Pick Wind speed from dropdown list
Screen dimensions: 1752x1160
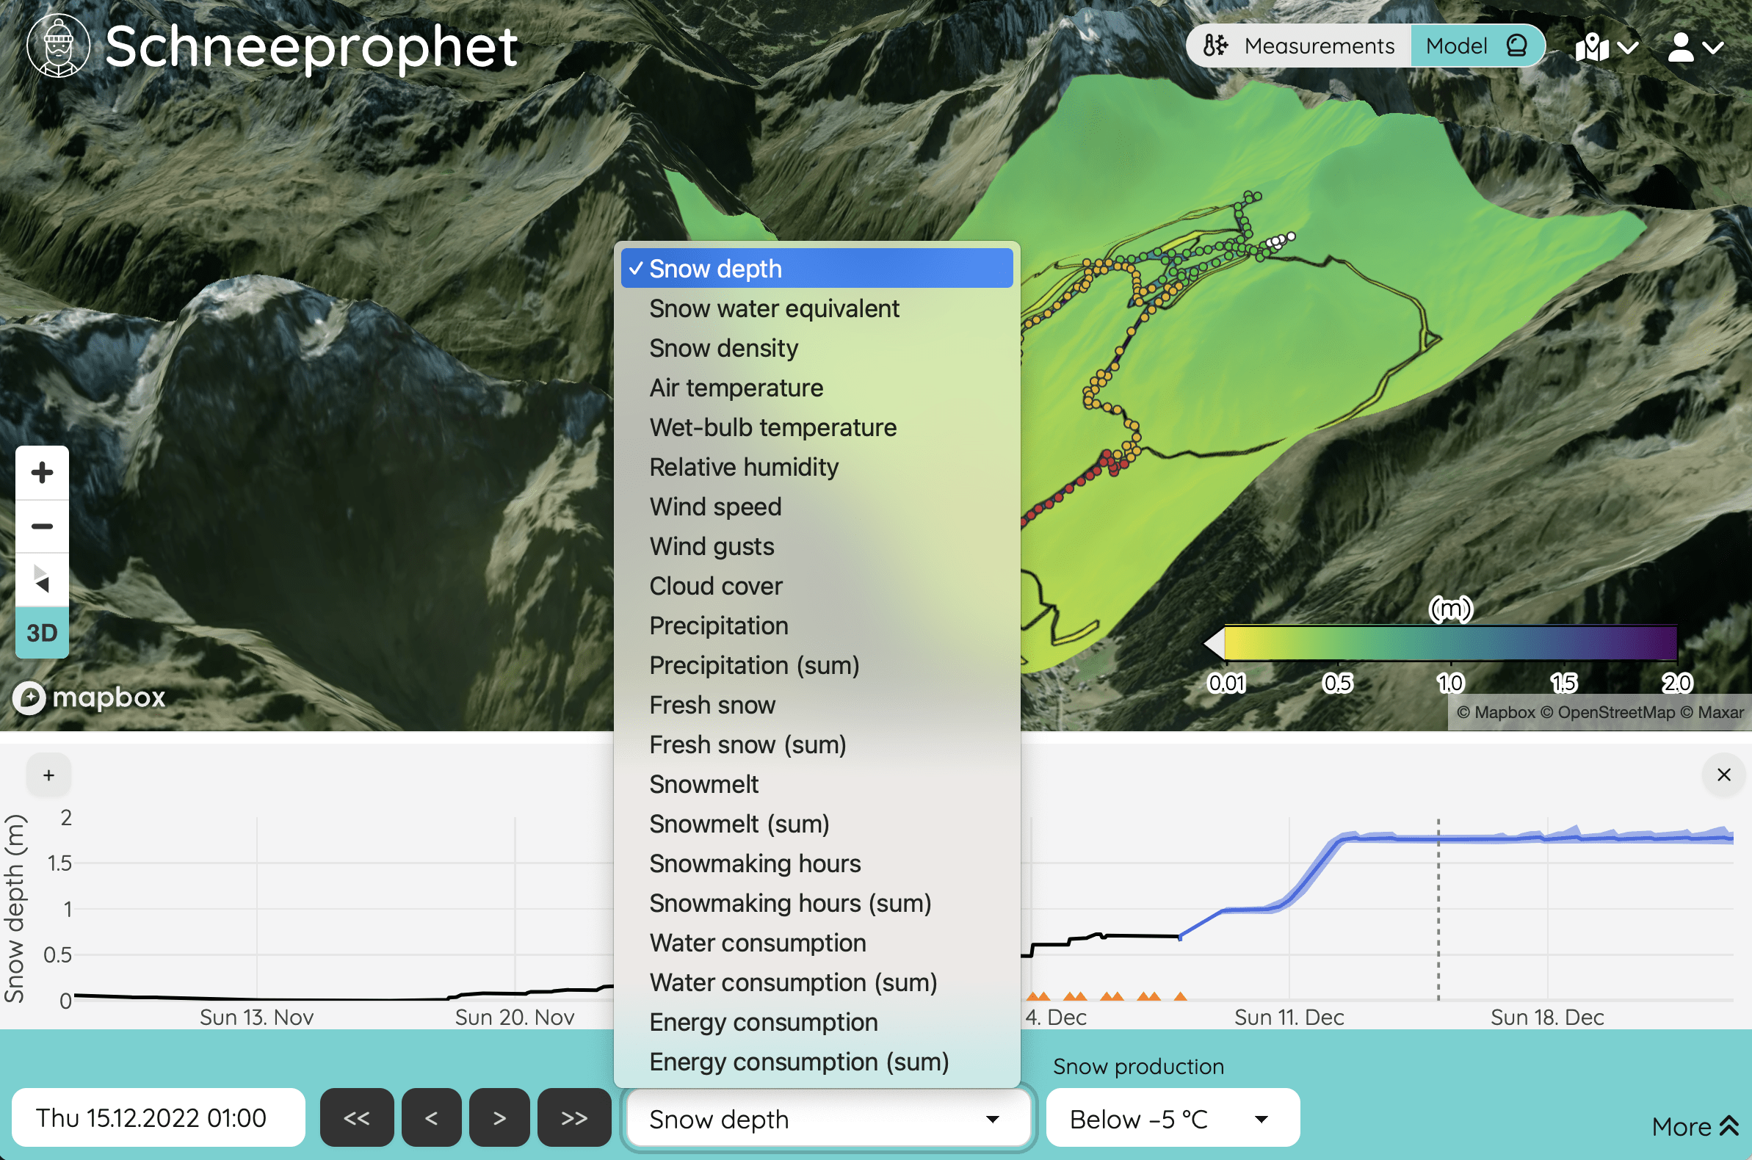tap(817, 507)
